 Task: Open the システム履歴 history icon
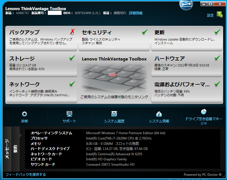coord(114,114)
